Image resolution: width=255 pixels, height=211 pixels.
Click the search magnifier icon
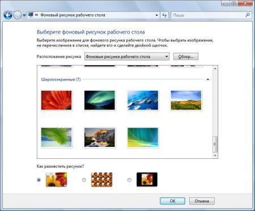coord(248,15)
